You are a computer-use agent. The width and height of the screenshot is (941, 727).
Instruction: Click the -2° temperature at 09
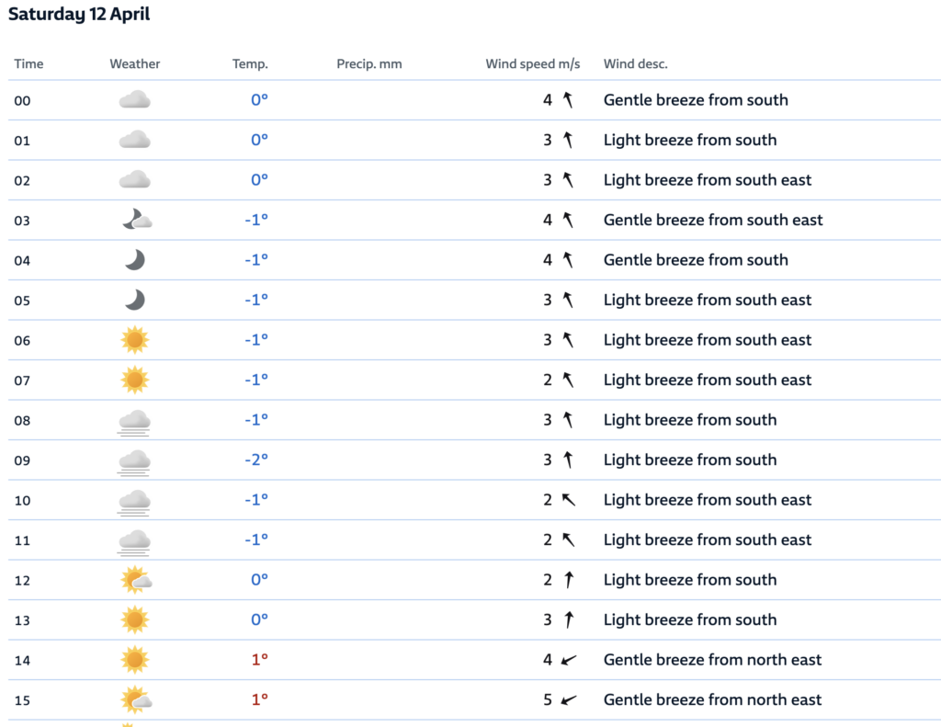click(256, 460)
